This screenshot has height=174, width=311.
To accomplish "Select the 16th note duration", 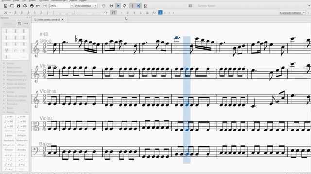I will pos(35,13).
